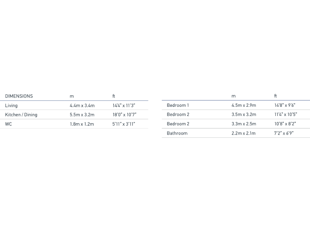
Task: Click the WC metric size 1.8m x 1.2m
Action: click(82, 124)
